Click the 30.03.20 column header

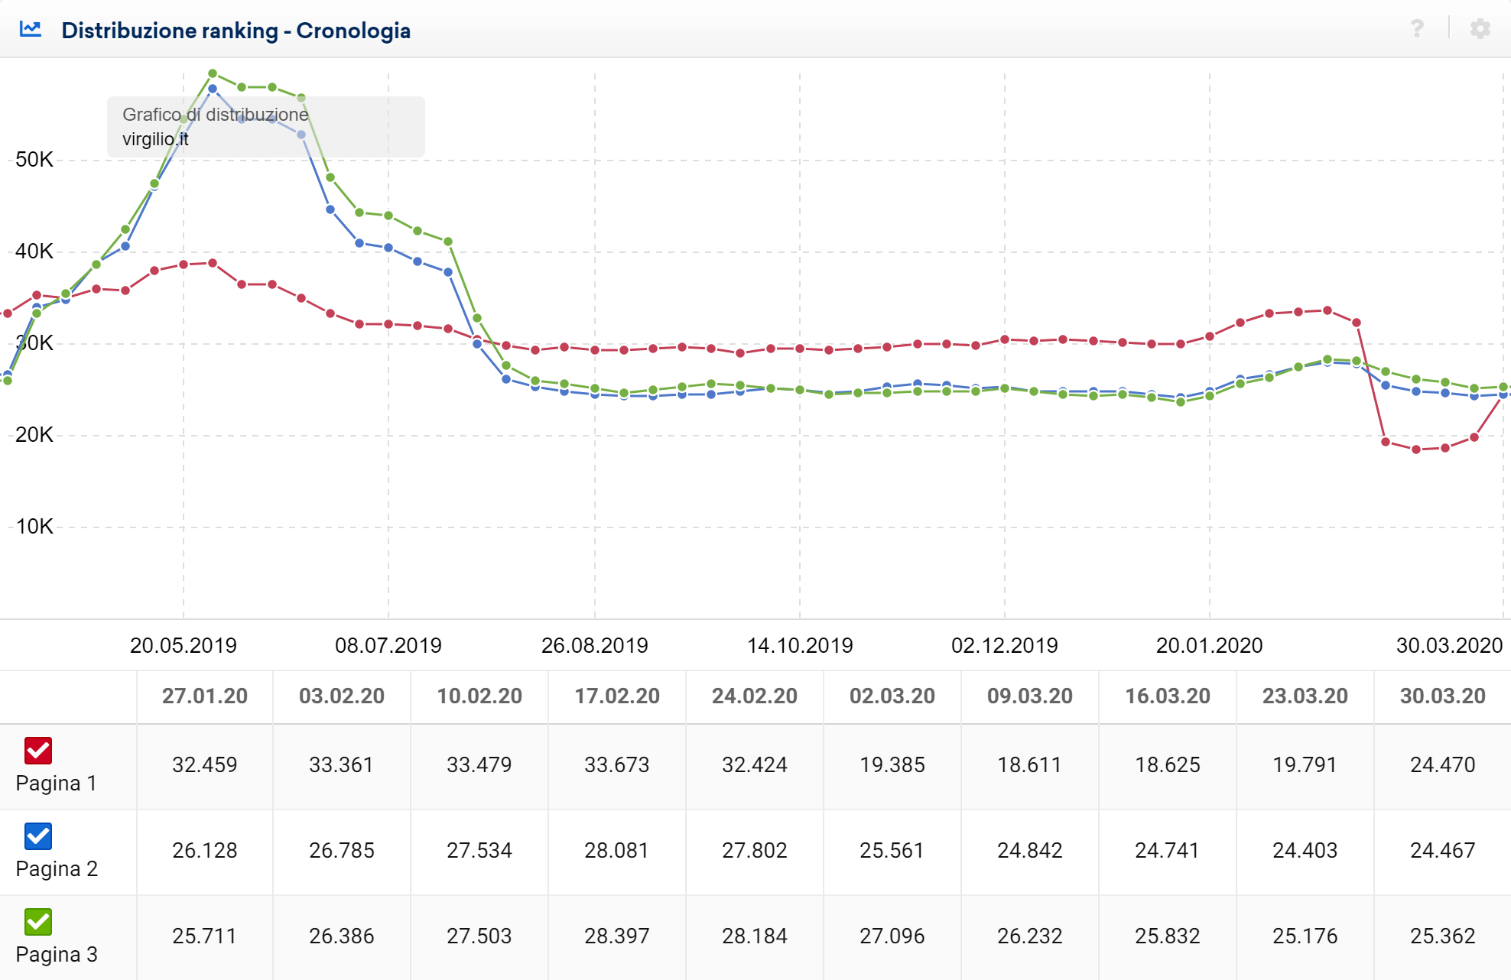coord(1443,696)
